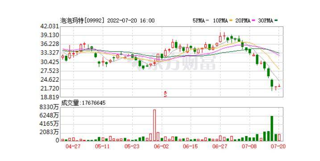320x161 pixels.
Task: Click the 07-20 date label
Action: click(278, 147)
